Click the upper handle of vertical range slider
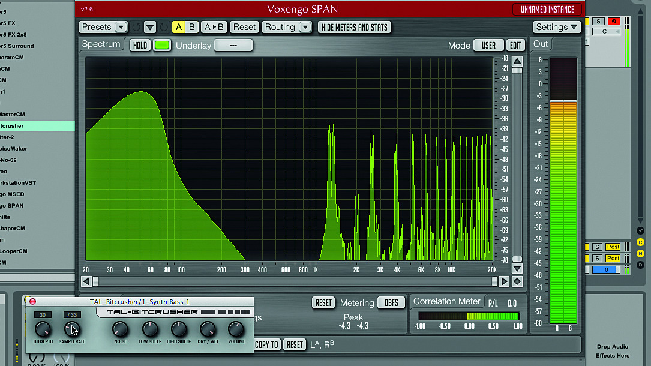The height and width of the screenshot is (366, 651). [x=517, y=71]
